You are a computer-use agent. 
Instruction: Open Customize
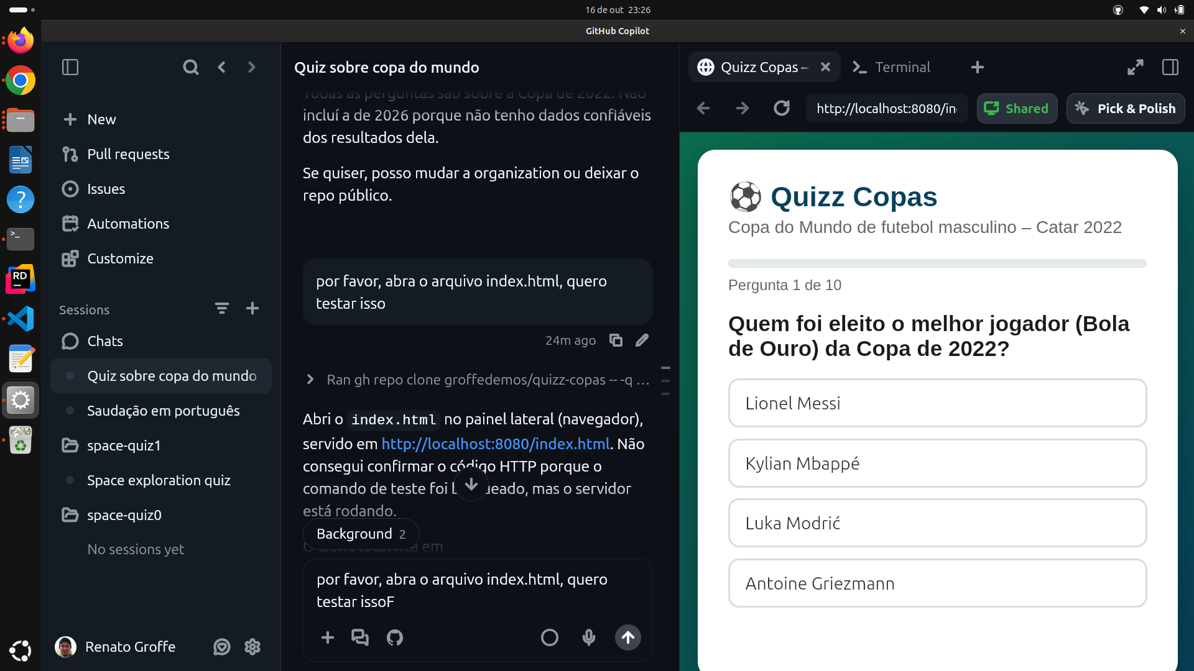coord(161,258)
